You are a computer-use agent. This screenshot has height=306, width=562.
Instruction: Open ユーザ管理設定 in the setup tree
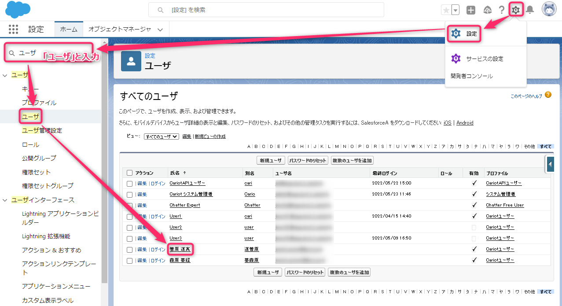click(42, 130)
